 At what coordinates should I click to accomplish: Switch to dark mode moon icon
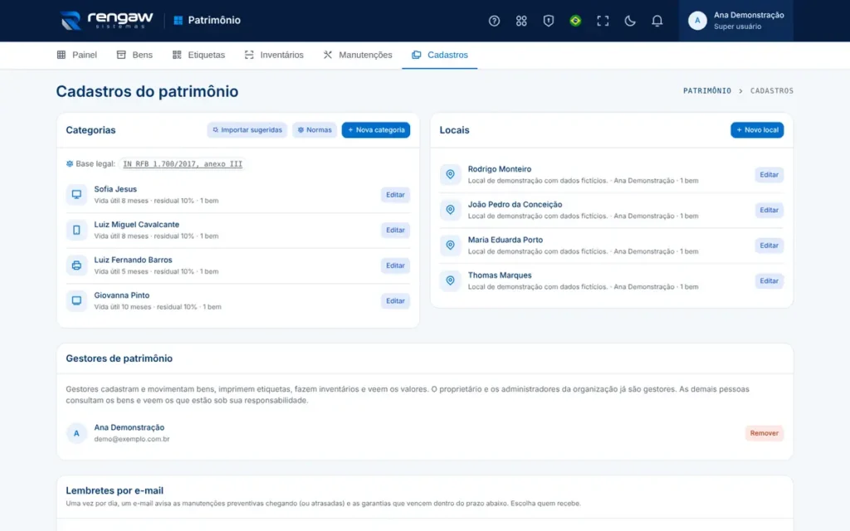coord(629,21)
